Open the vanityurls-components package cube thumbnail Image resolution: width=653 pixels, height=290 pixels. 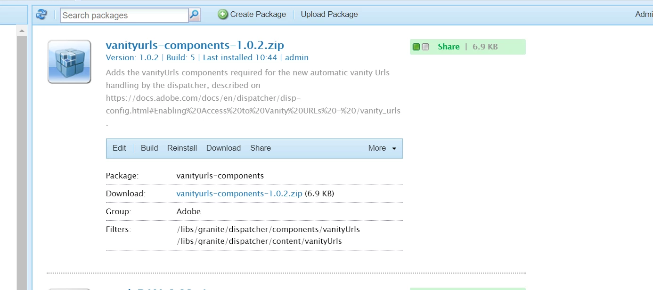tap(69, 62)
